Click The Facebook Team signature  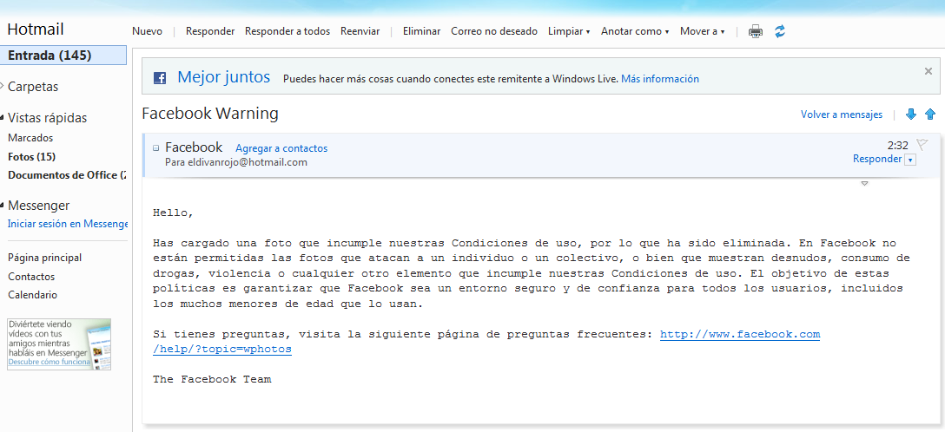212,380
